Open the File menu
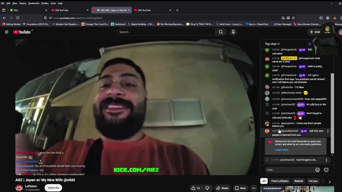 pyautogui.click(x=3, y=3)
